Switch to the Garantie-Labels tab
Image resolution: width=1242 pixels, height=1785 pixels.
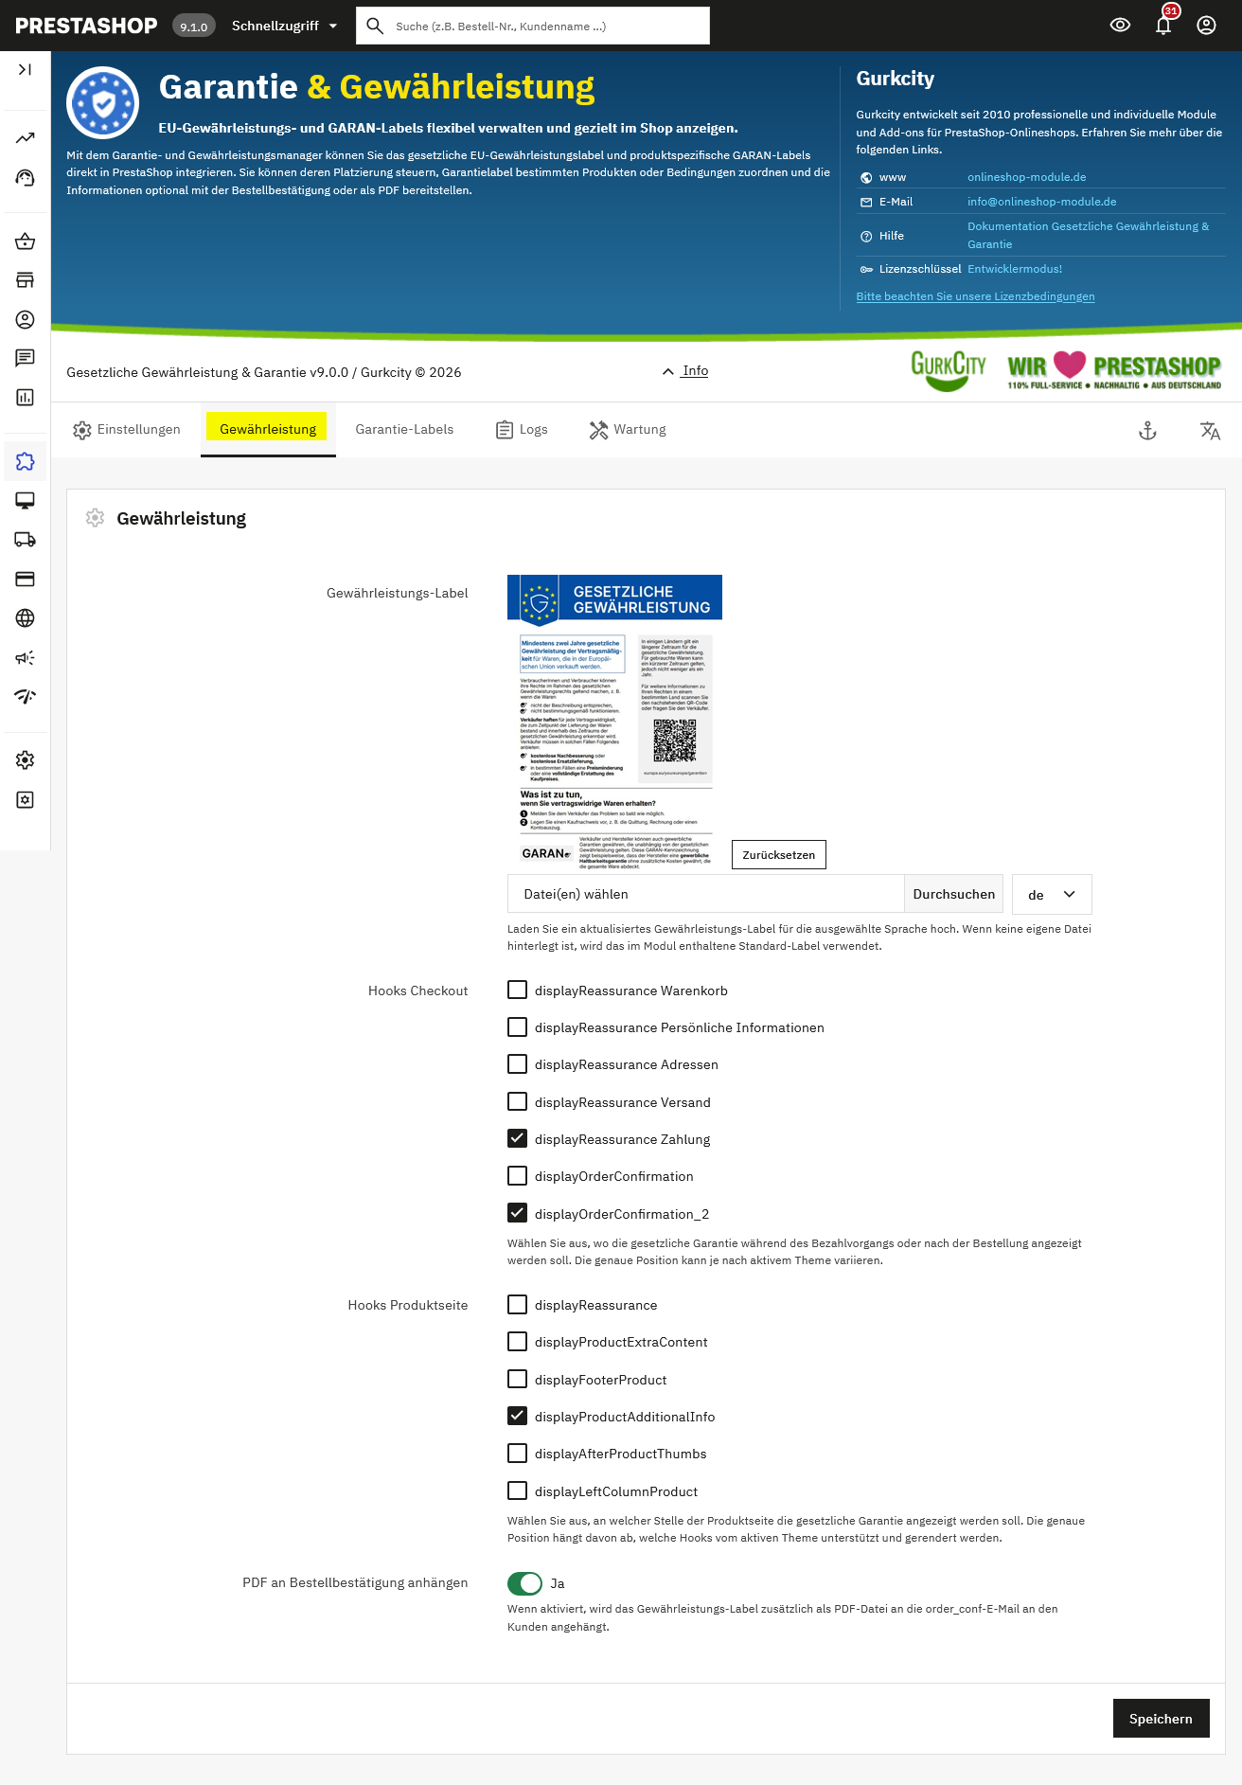pyautogui.click(x=404, y=430)
